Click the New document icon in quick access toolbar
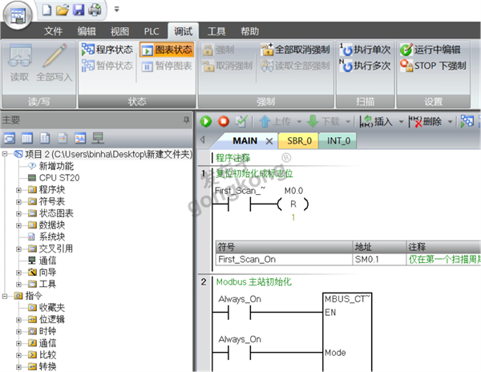 click(46, 10)
